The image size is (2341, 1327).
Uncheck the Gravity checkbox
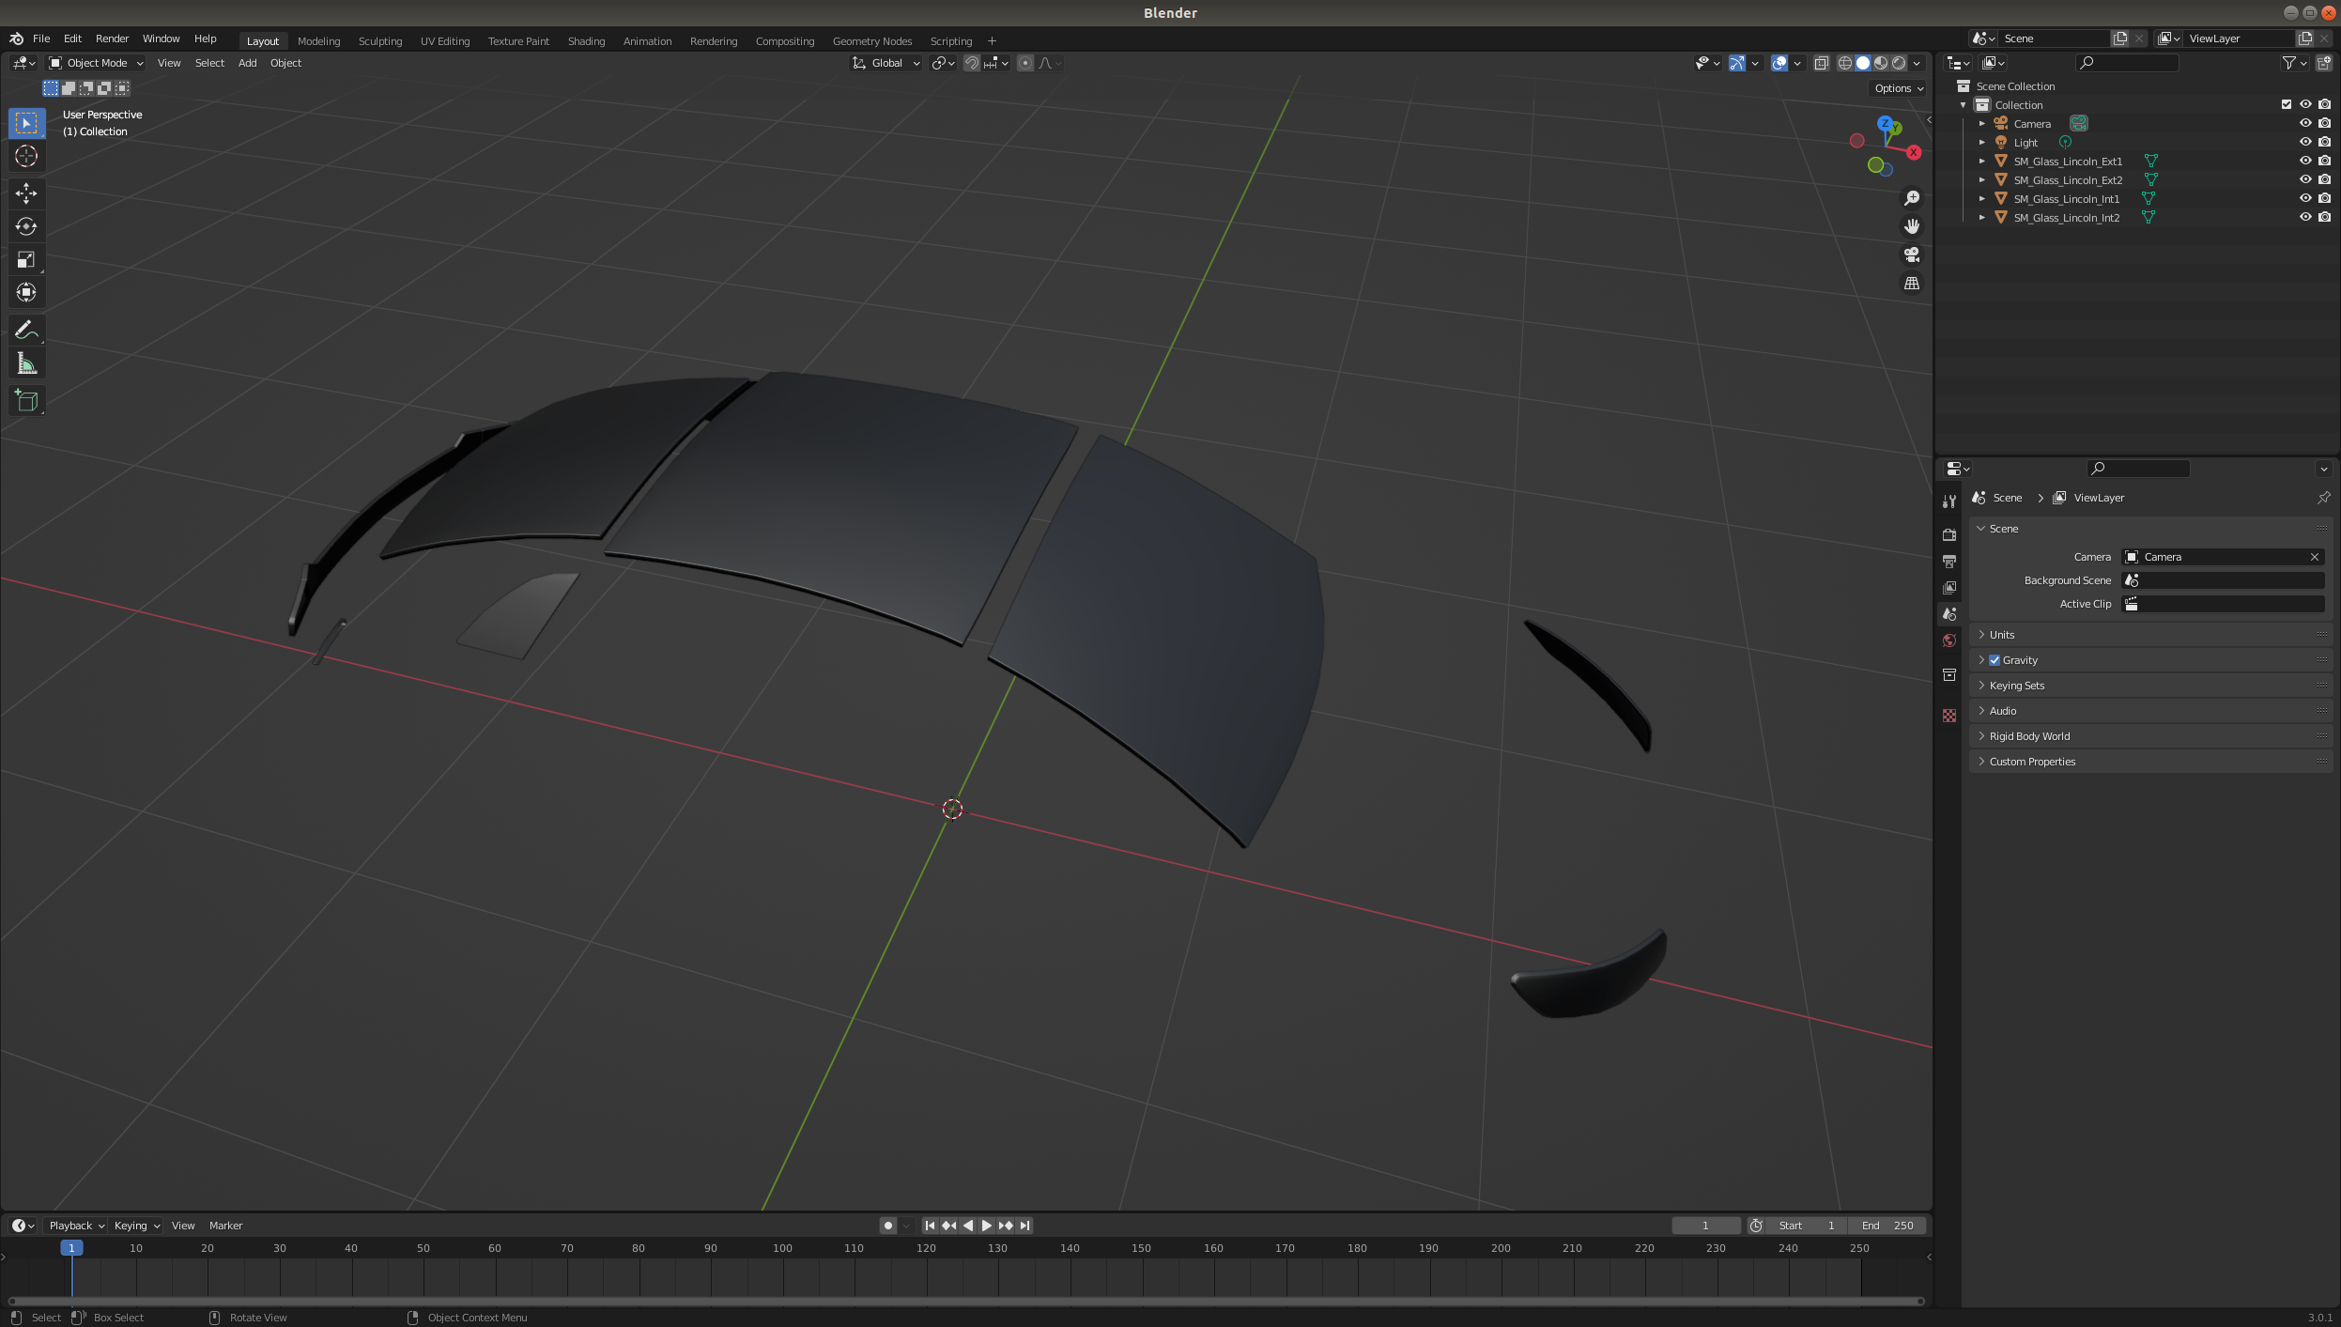1994,660
